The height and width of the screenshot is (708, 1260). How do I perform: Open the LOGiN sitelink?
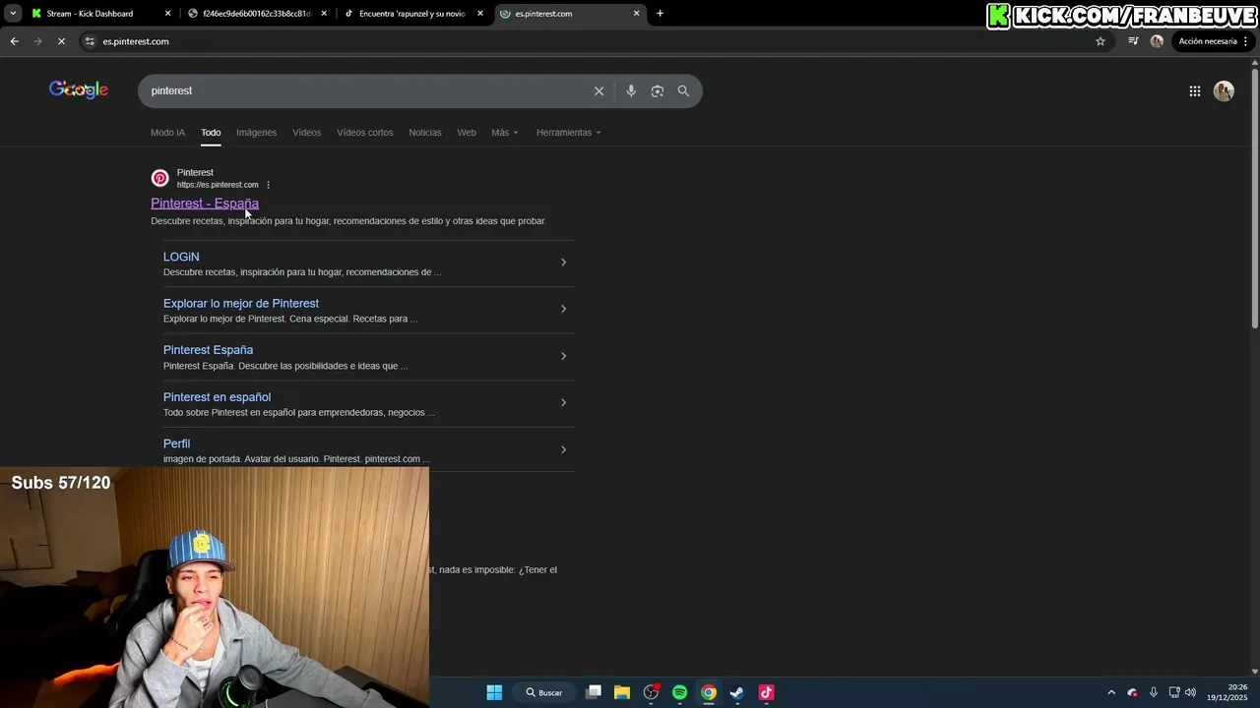pyautogui.click(x=181, y=257)
